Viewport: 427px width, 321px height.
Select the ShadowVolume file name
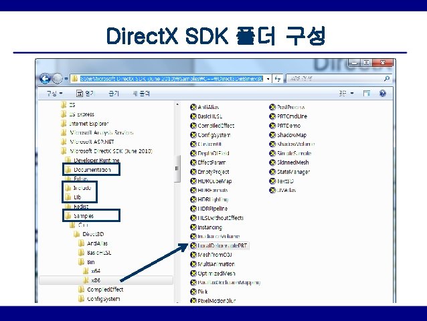pyautogui.click(x=296, y=144)
